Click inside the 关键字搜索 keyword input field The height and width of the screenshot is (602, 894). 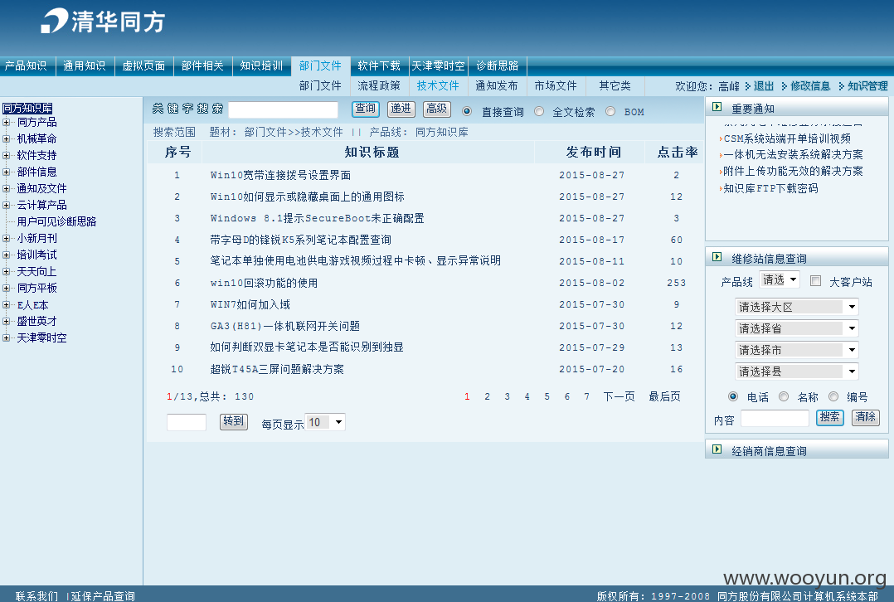pyautogui.click(x=284, y=109)
